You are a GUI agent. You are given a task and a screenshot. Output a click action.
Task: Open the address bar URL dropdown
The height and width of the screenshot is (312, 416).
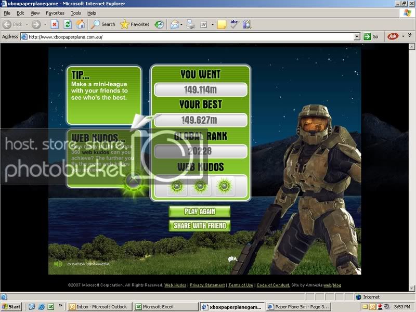(x=357, y=36)
